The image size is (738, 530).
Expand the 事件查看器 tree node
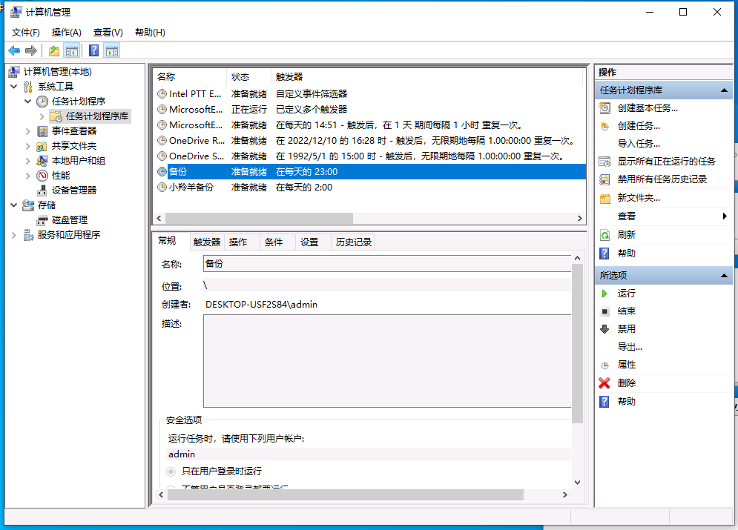tap(28, 131)
